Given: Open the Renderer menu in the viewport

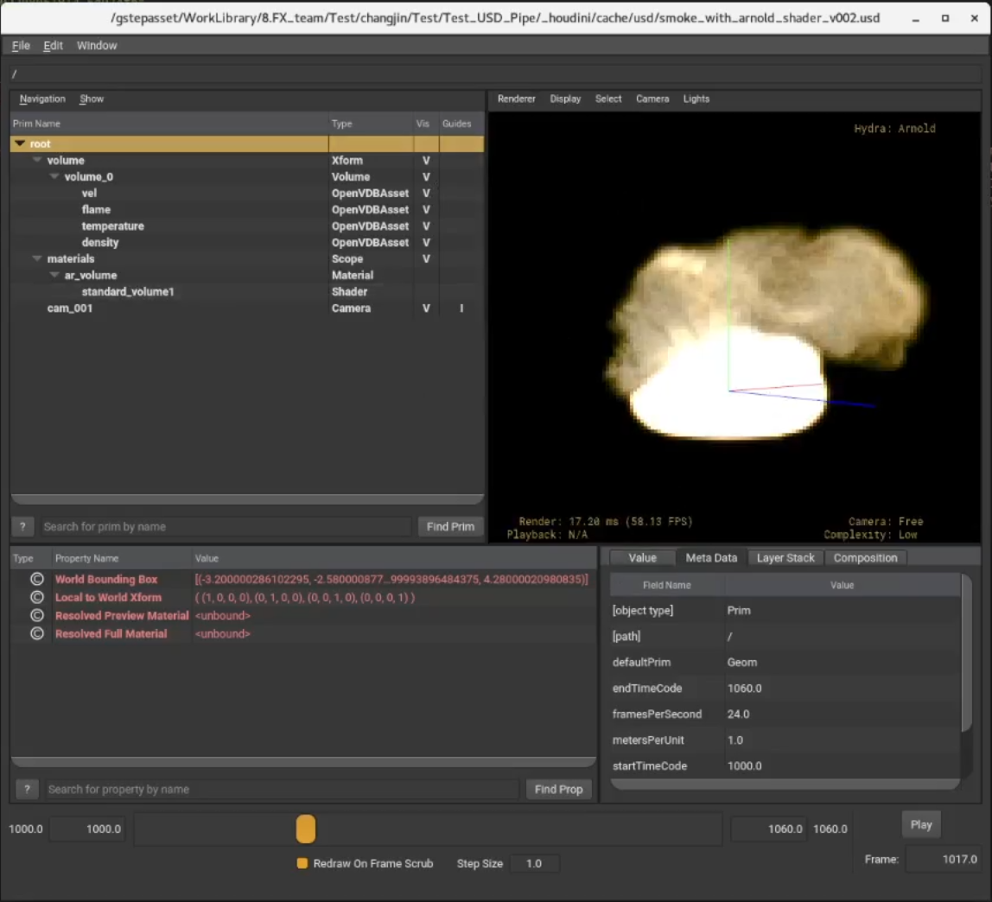Looking at the screenshot, I should (x=516, y=98).
